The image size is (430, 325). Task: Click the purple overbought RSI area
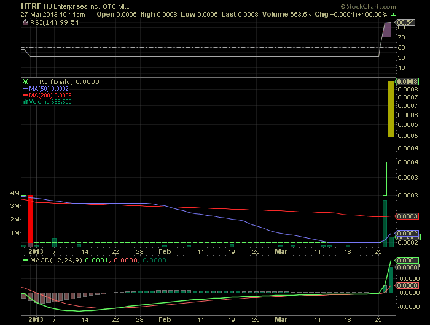tap(387, 30)
